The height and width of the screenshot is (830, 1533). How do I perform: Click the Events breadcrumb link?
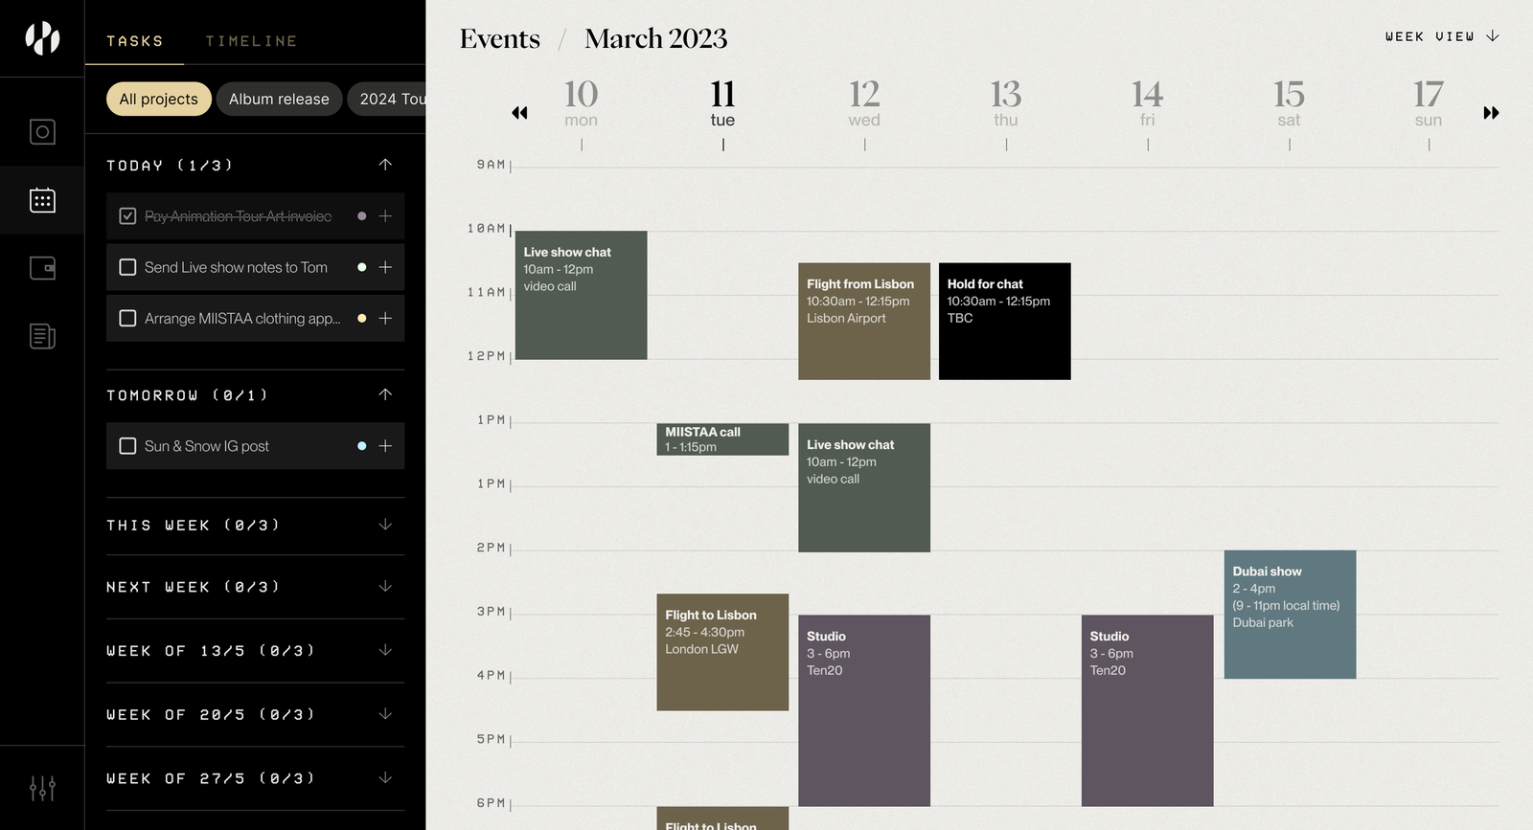pos(500,38)
